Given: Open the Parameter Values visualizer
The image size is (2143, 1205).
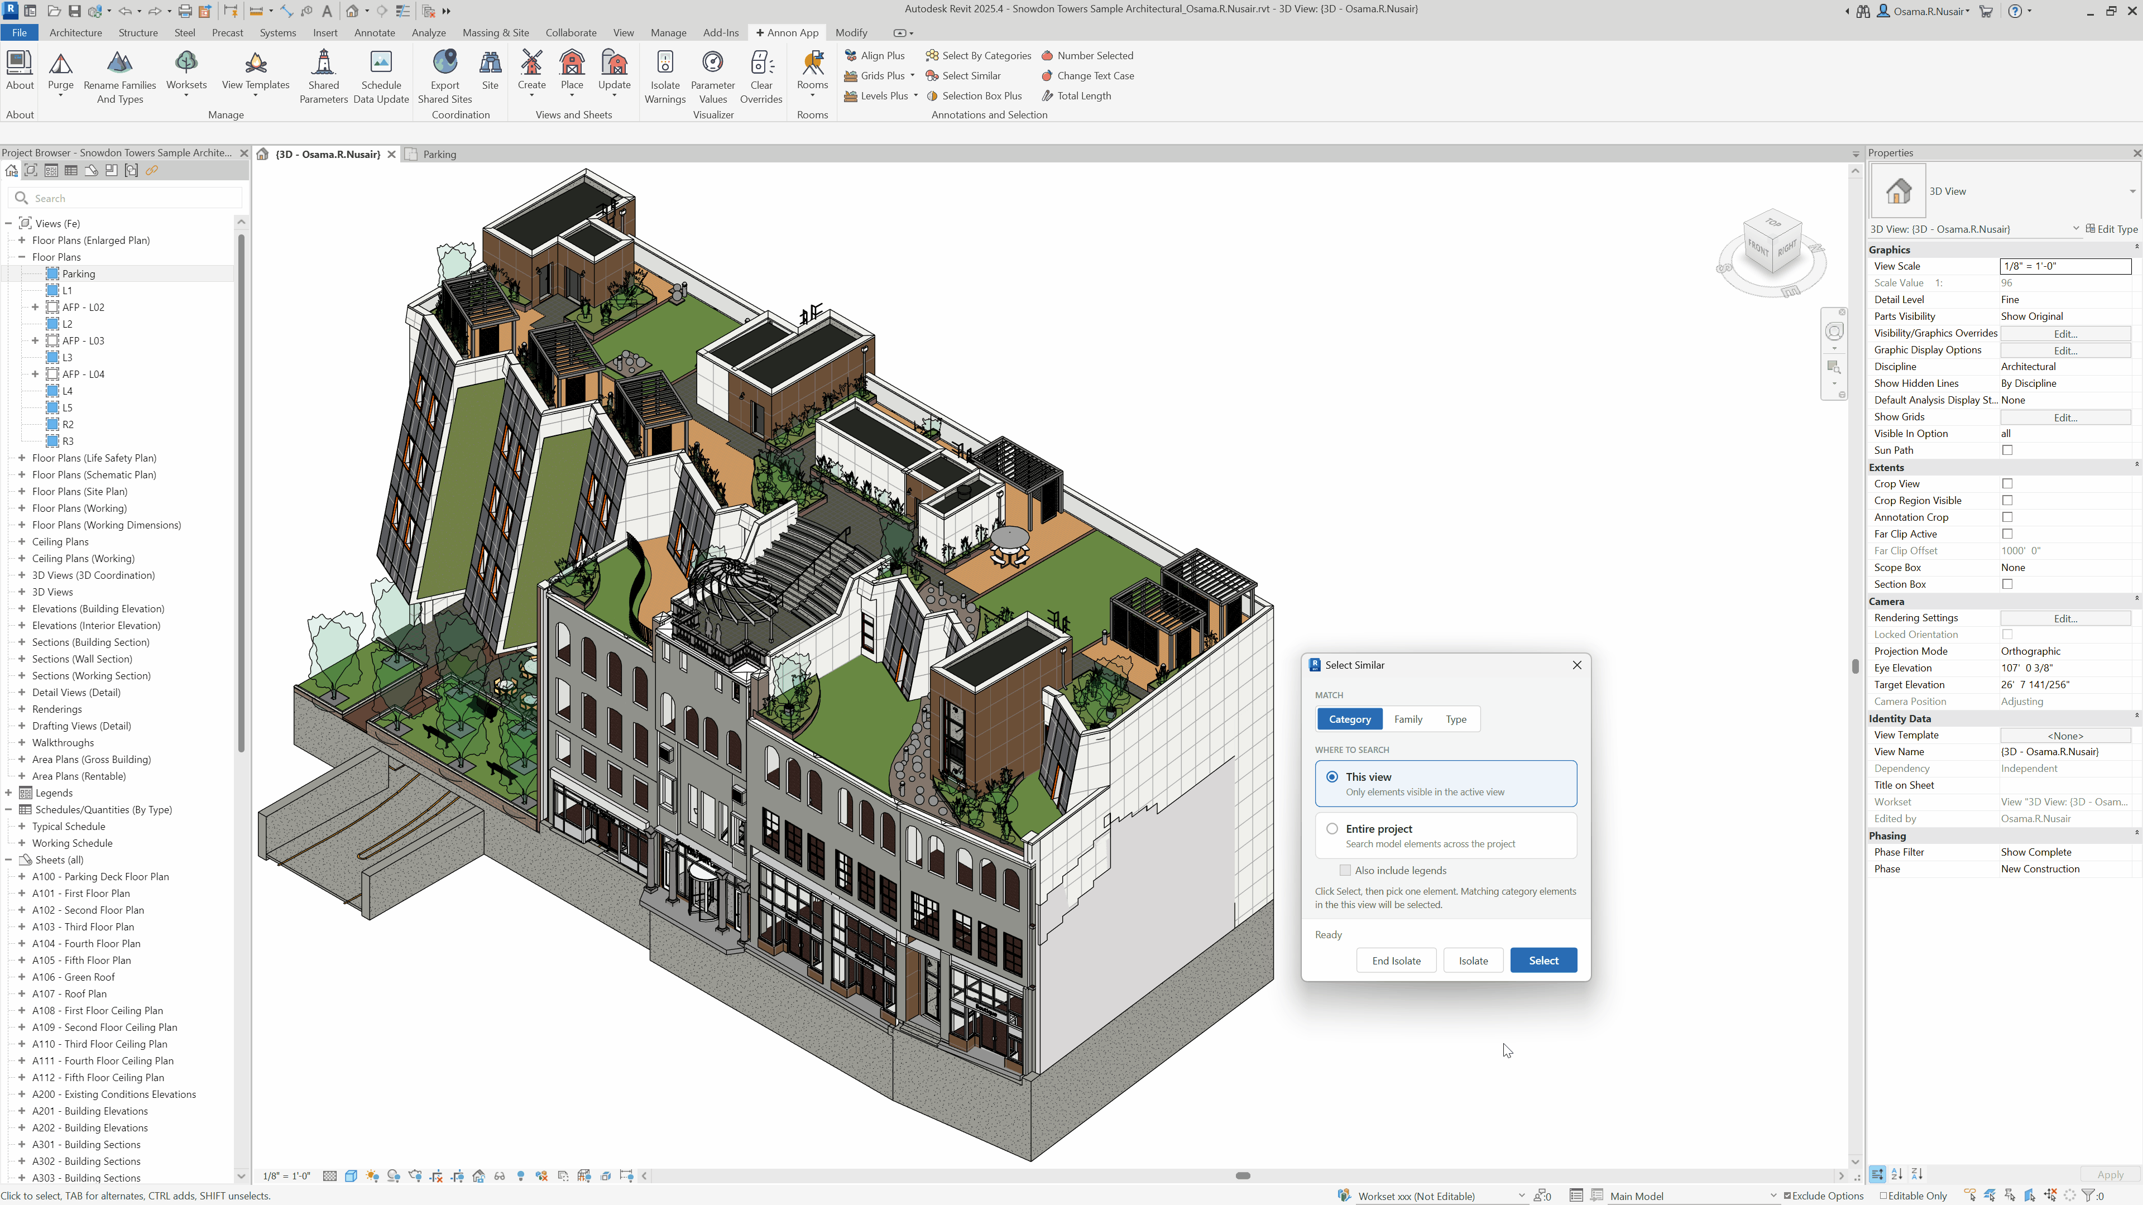Looking at the screenshot, I should (x=713, y=76).
